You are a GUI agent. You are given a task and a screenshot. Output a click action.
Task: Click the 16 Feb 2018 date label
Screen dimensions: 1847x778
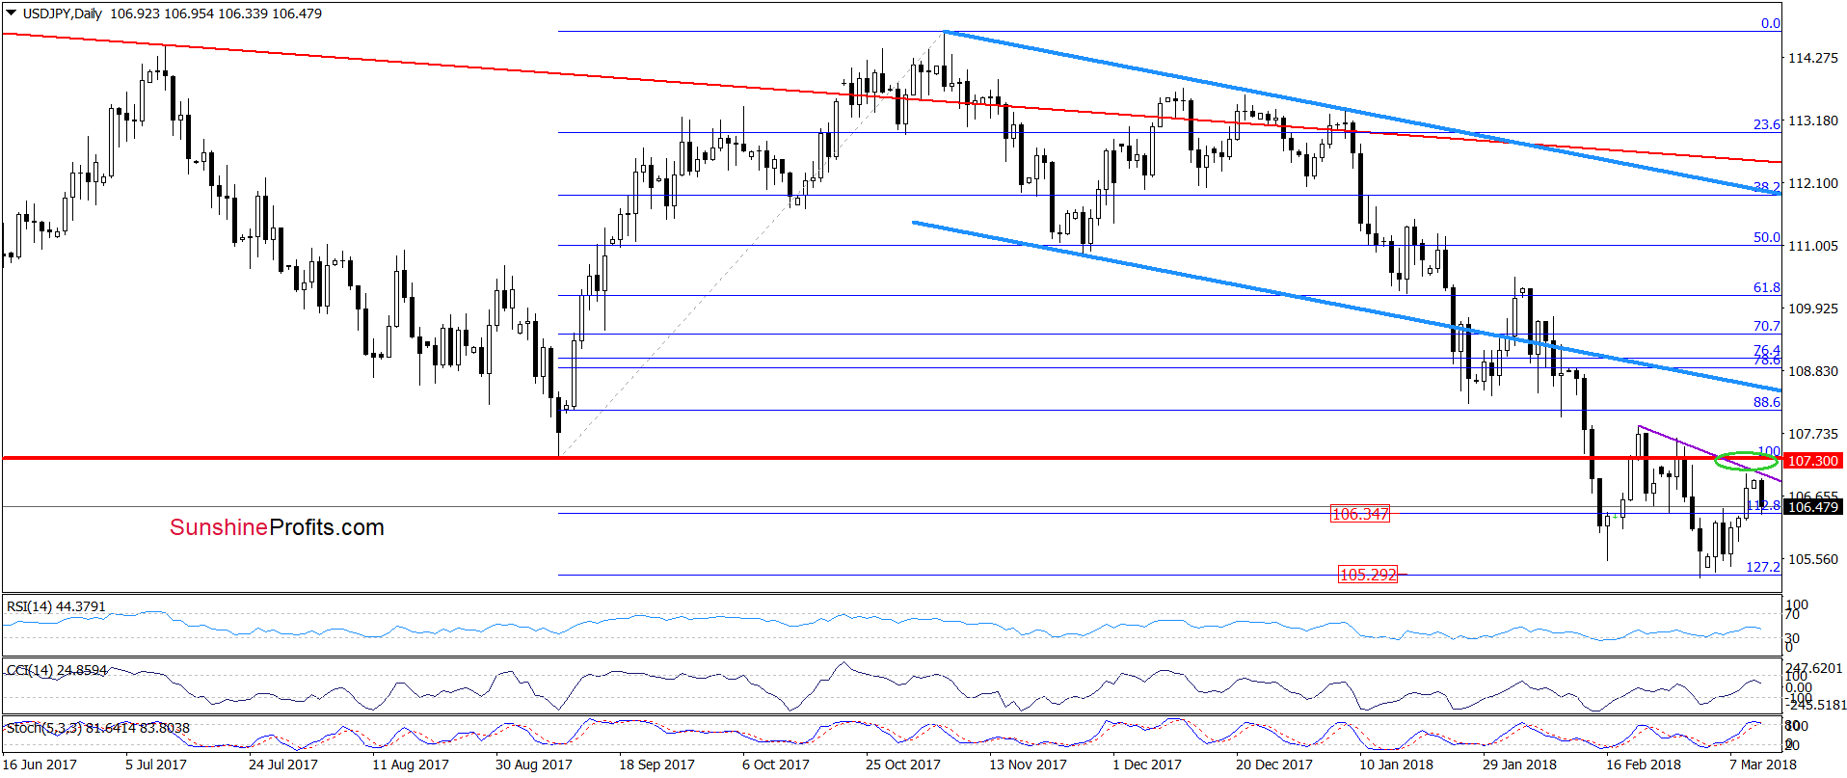pyautogui.click(x=1643, y=765)
